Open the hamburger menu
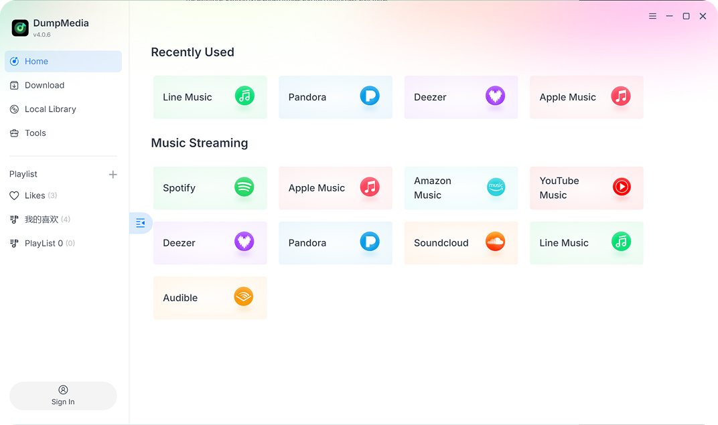The height and width of the screenshot is (425, 718). (x=652, y=16)
